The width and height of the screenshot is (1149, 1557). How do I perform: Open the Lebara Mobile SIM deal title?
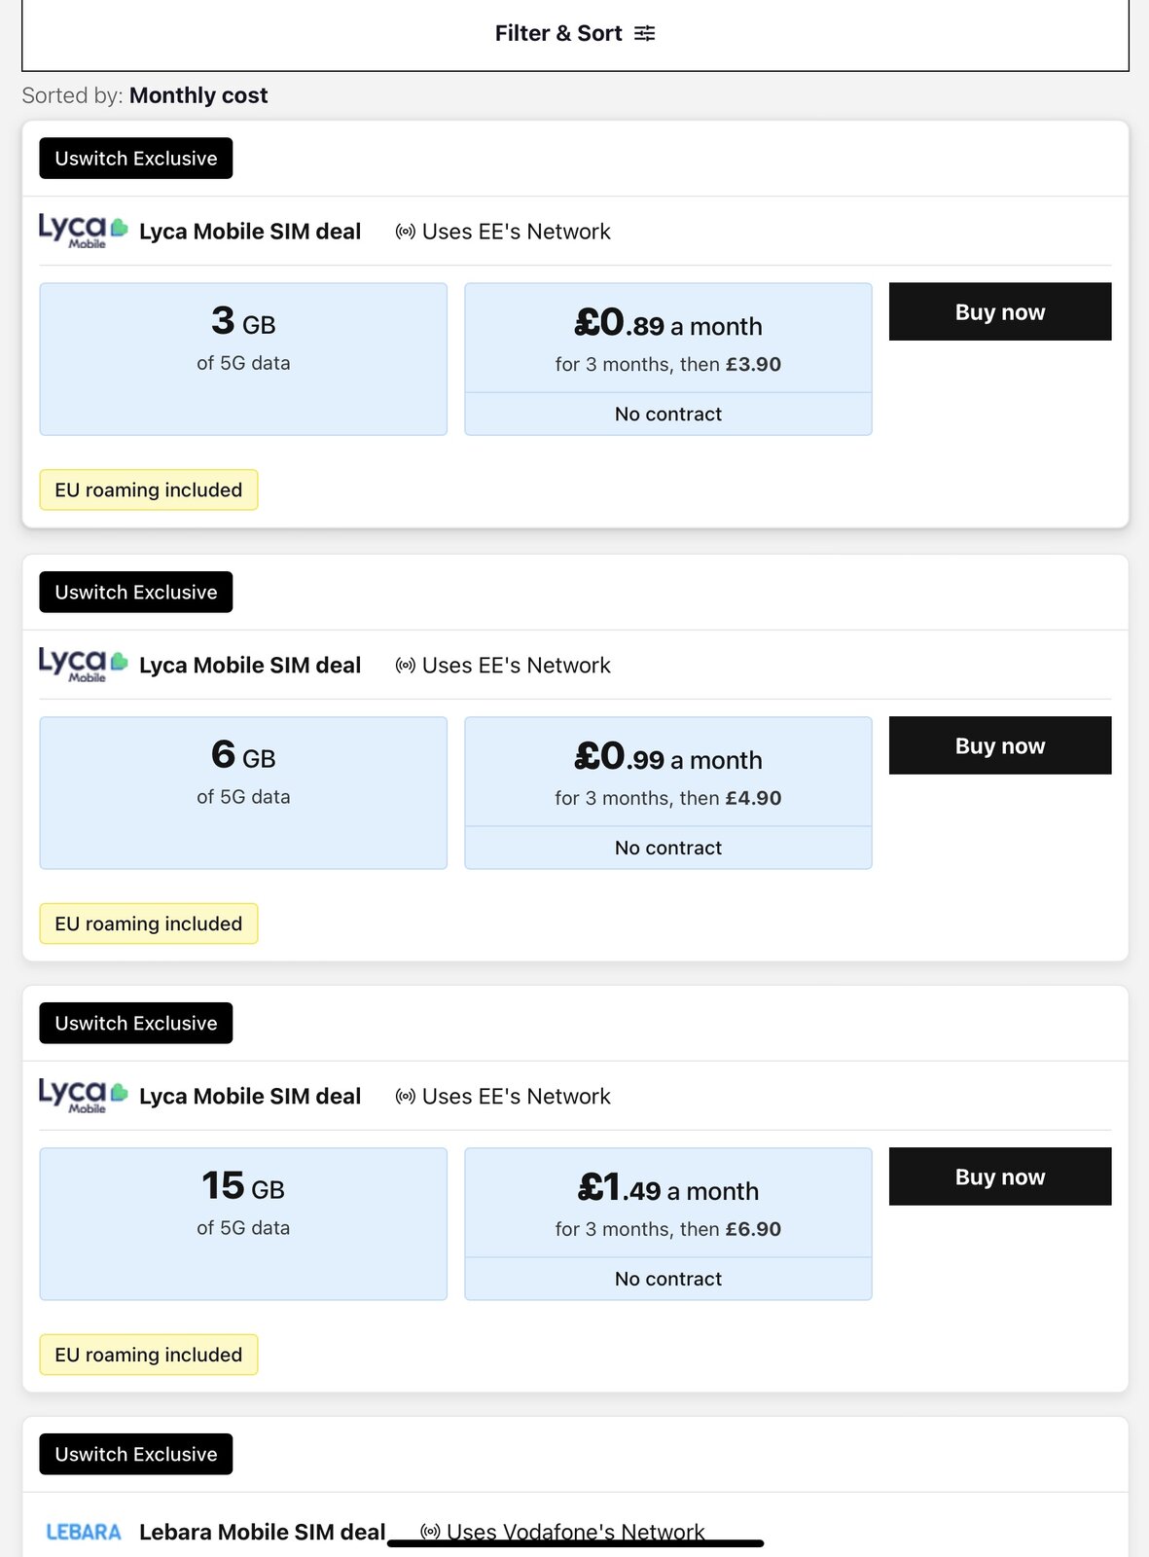coord(262,1533)
